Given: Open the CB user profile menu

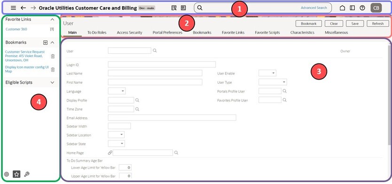Looking at the screenshot, I should pos(376,8).
